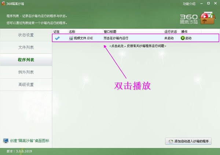Minimize the 360隔离沙箱 window
The image size is (220, 155).
click(202, 4)
